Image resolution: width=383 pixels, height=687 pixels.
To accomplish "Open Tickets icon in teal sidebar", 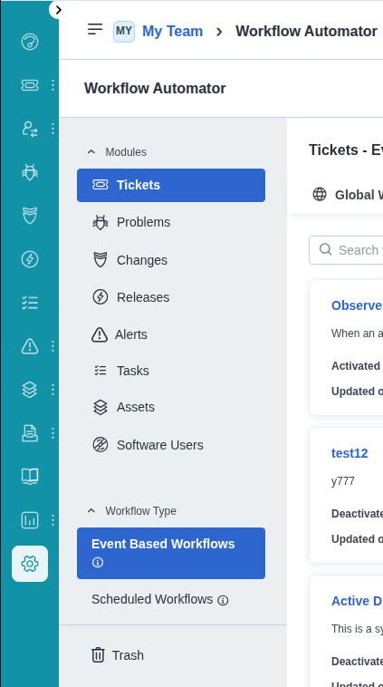I will click(x=30, y=85).
